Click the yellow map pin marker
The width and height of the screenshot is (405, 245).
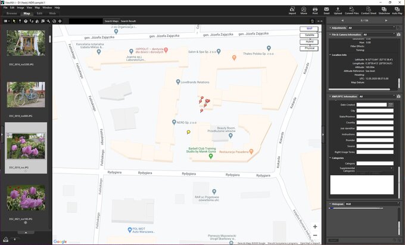tap(189, 132)
